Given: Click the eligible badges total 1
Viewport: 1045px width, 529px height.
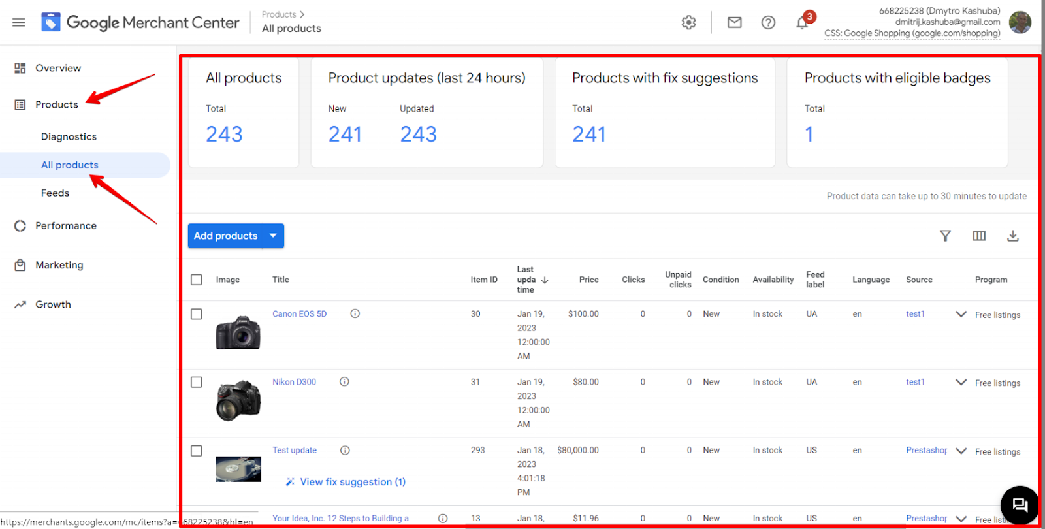Looking at the screenshot, I should click(x=809, y=135).
